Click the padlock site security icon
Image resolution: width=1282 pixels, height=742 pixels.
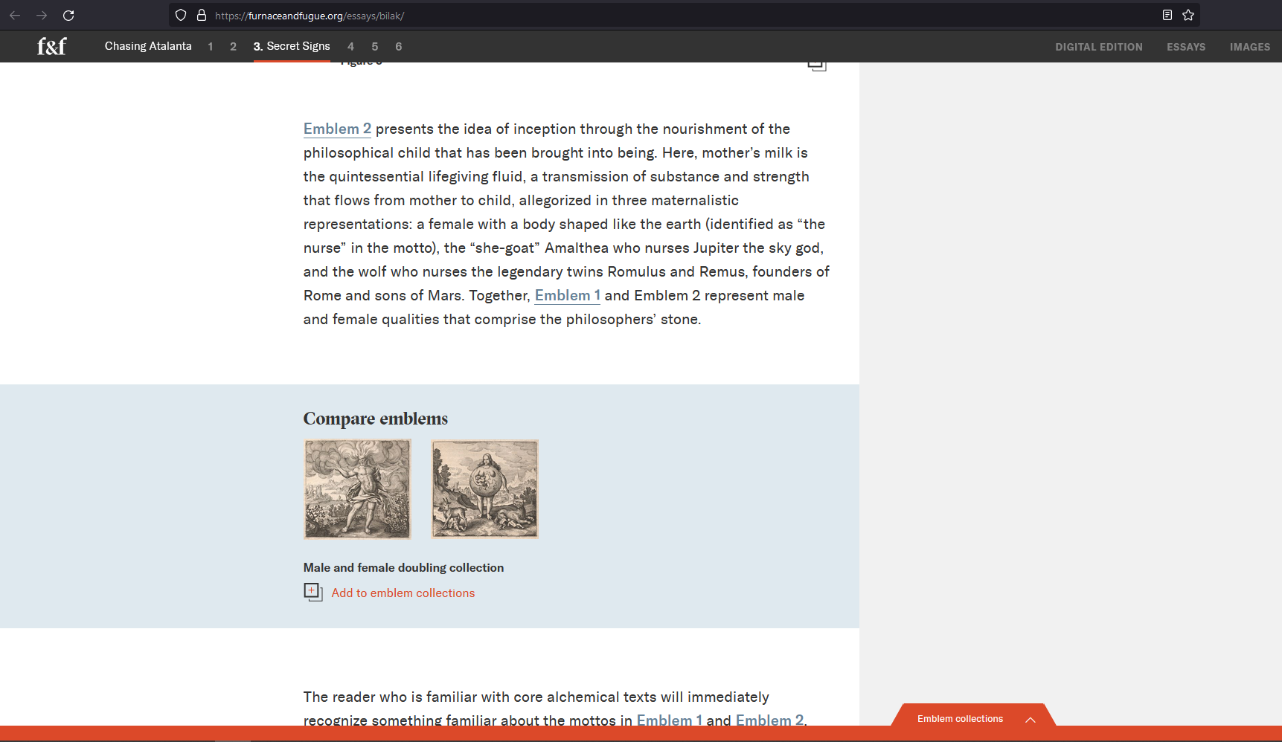(201, 15)
